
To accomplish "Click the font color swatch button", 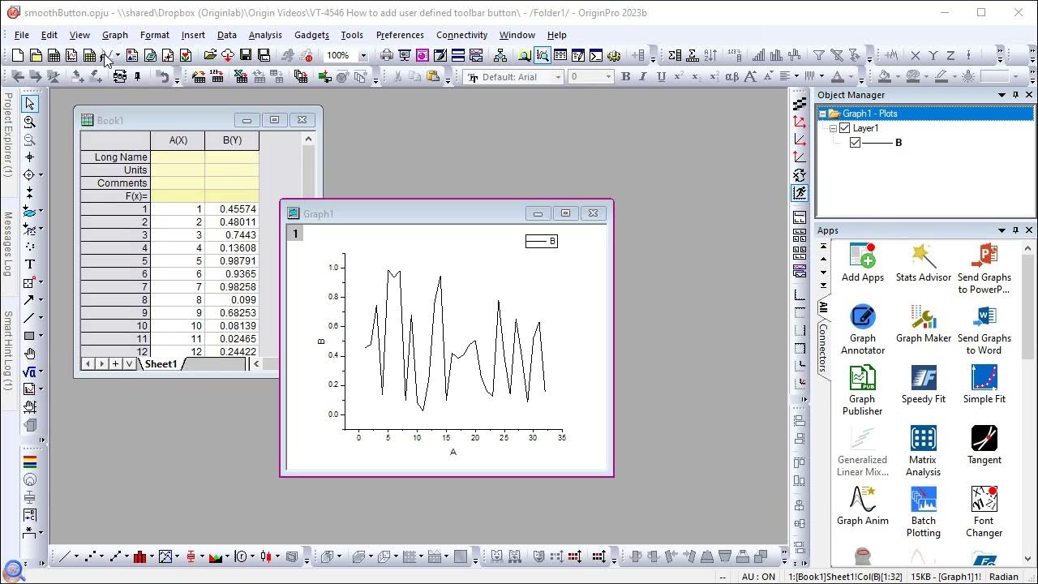I will pos(838,77).
